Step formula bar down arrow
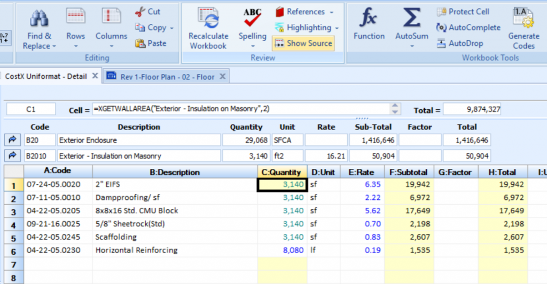Viewport: 547px width, 284px height. 395,112
